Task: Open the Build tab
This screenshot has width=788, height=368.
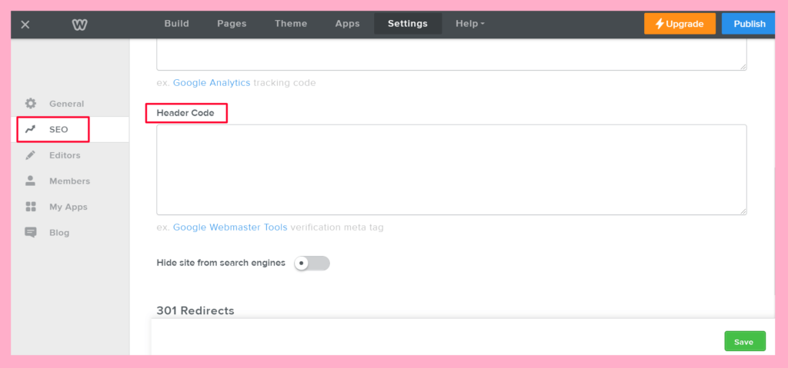Action: [x=176, y=24]
